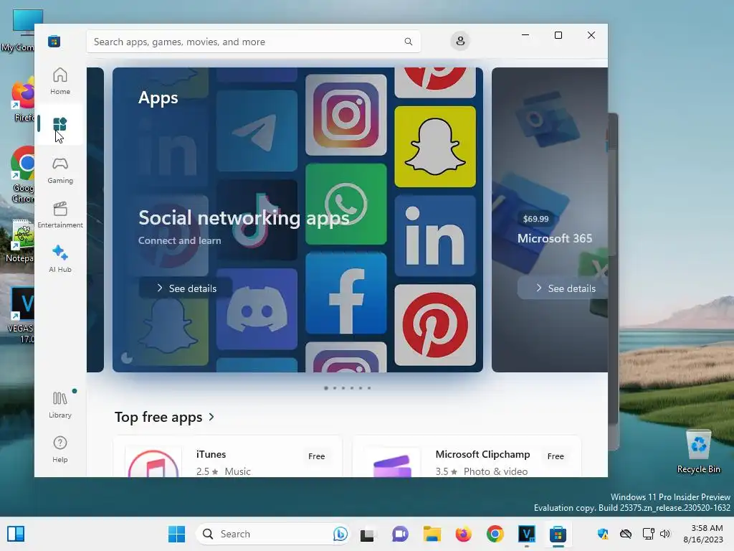Open the Gaming section

(x=60, y=171)
